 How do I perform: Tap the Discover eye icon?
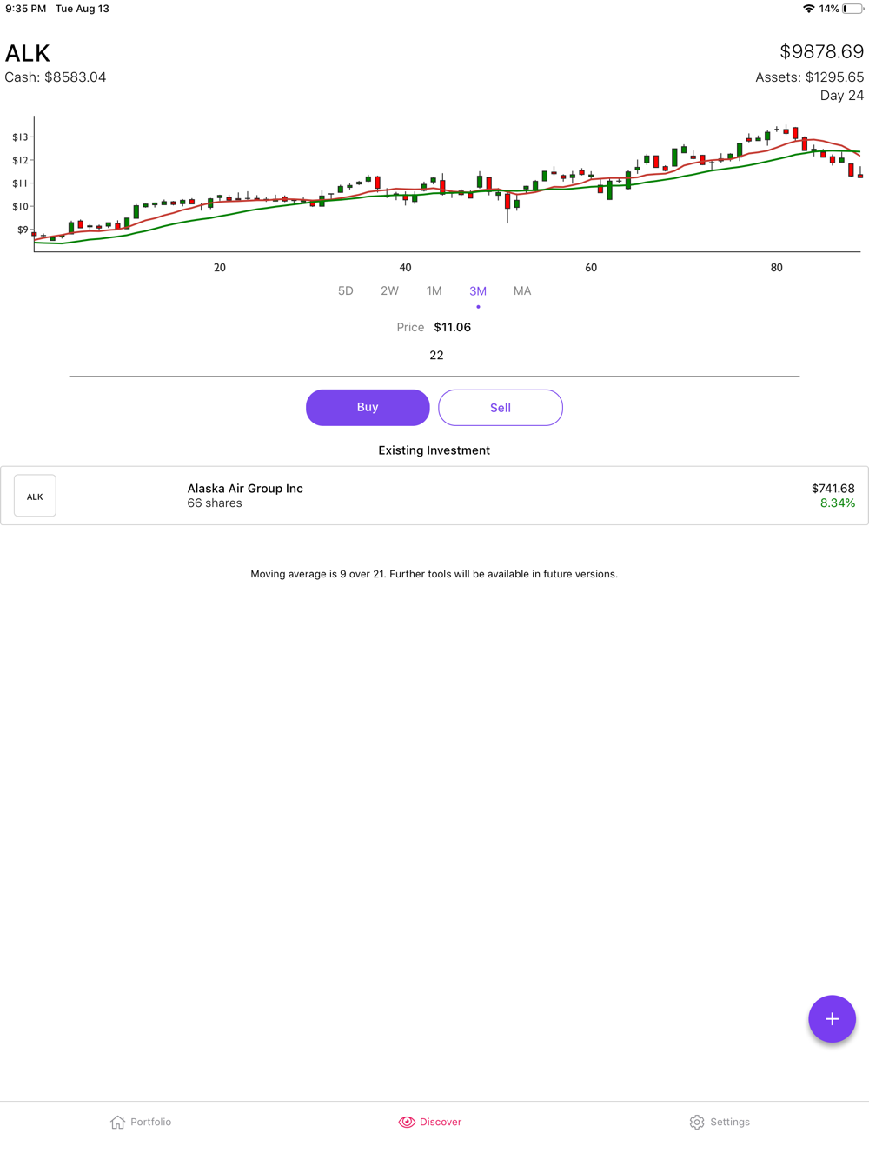pos(407,1122)
